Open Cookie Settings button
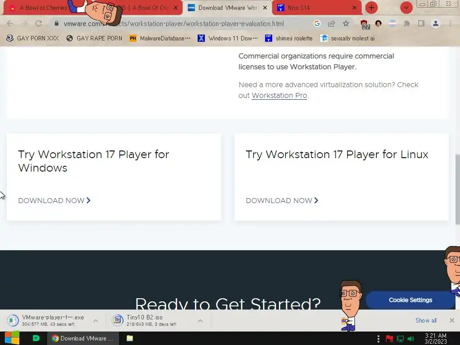This screenshot has height=345, width=460. point(411,300)
